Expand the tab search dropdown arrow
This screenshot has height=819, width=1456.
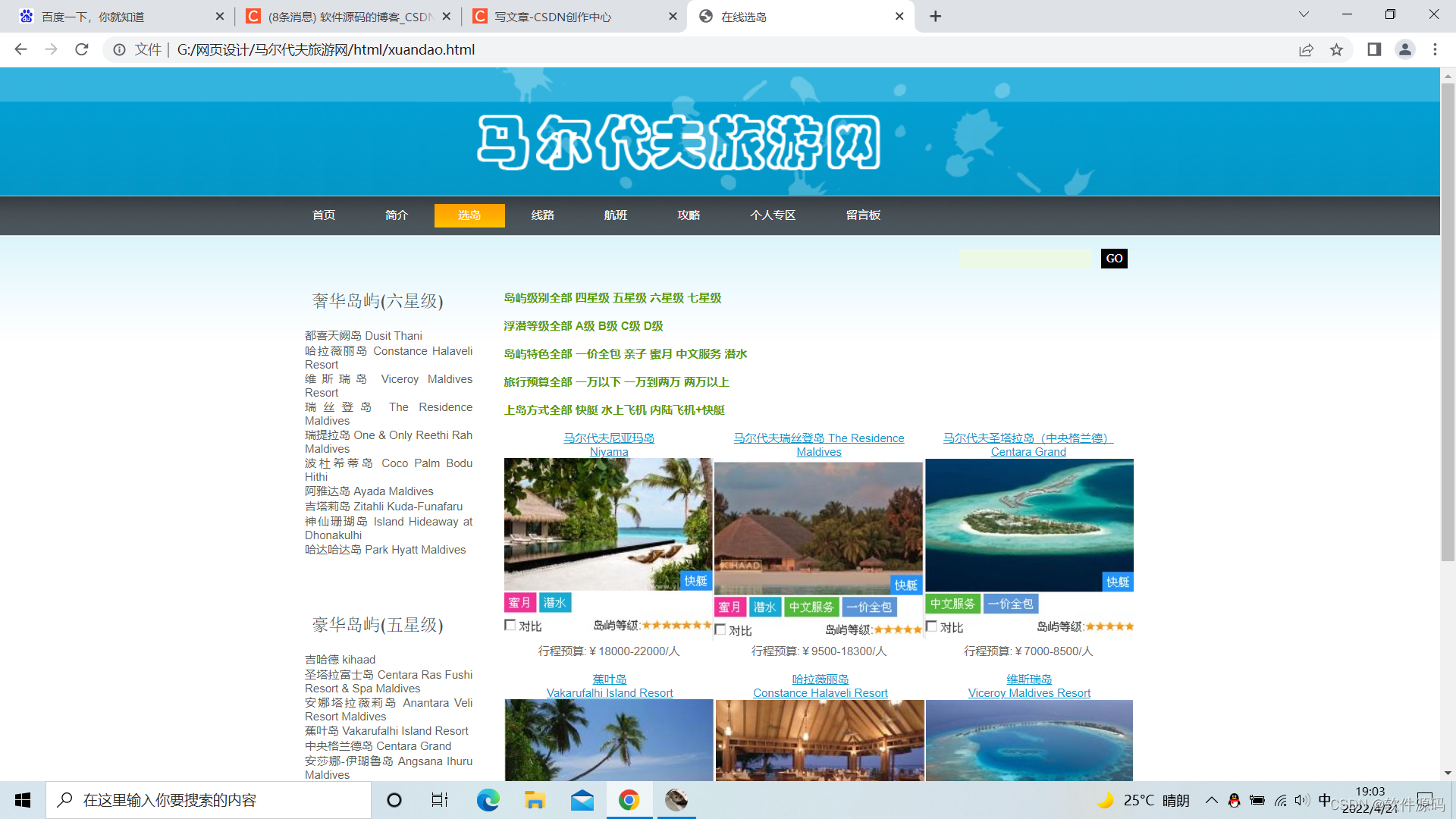click(1304, 14)
